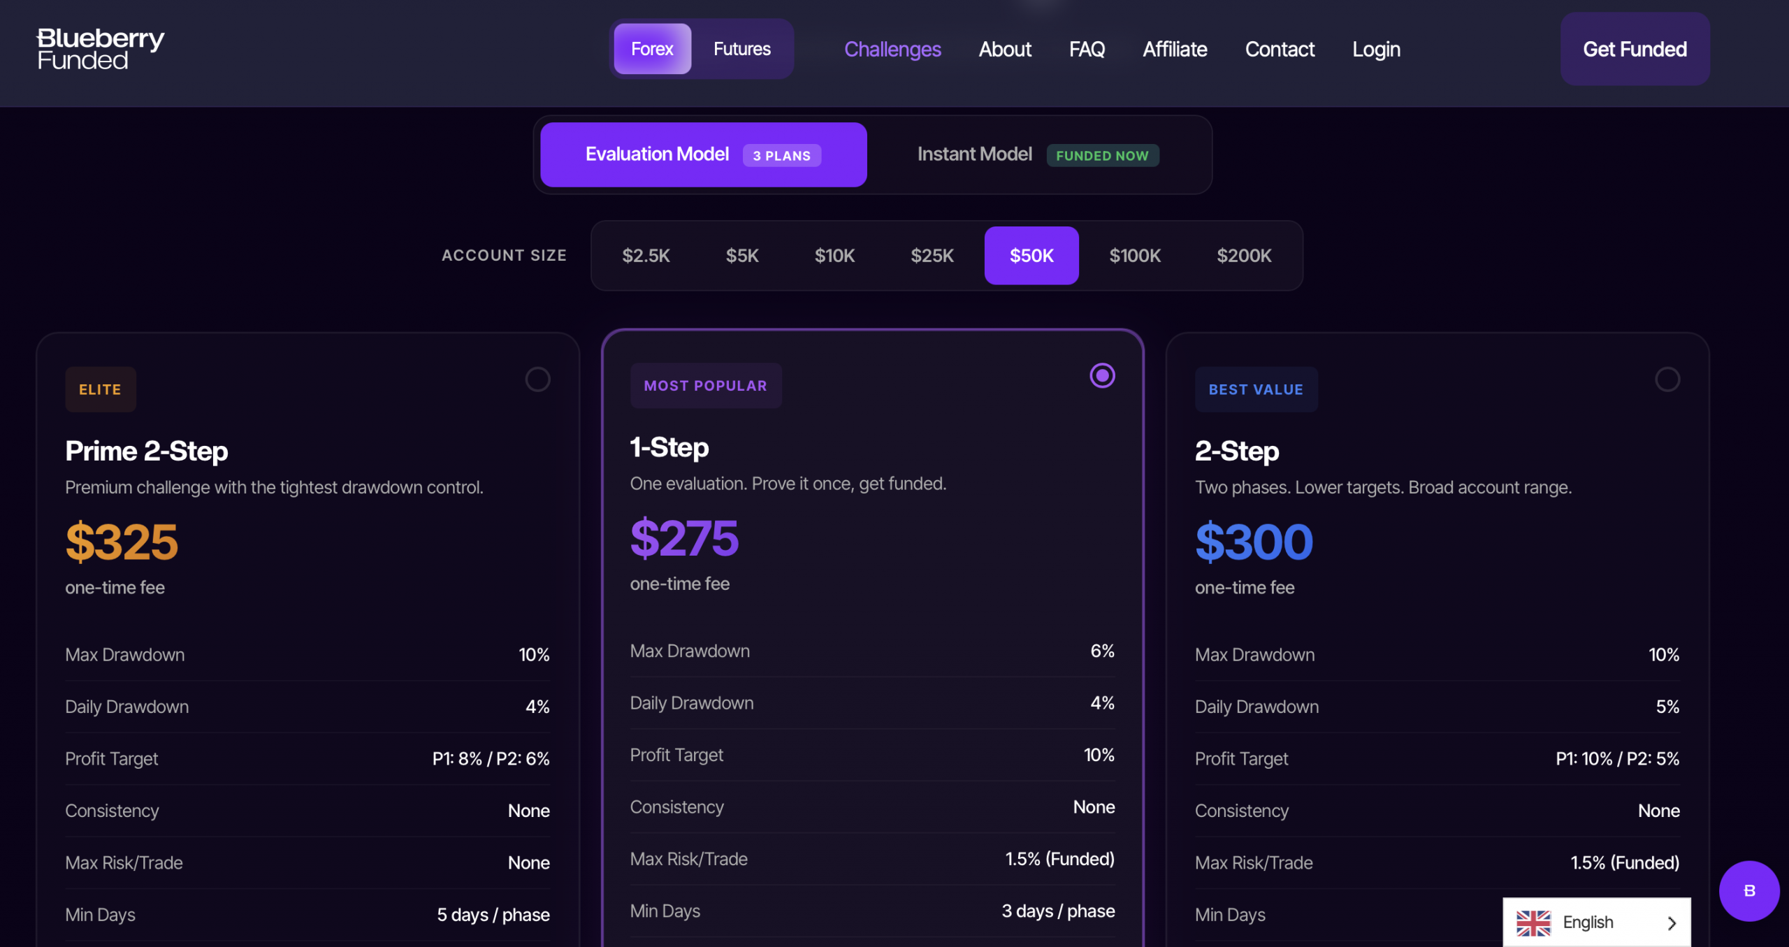This screenshot has width=1789, height=947.
Task: Choose the $2.5K account size
Action: [x=646, y=256]
